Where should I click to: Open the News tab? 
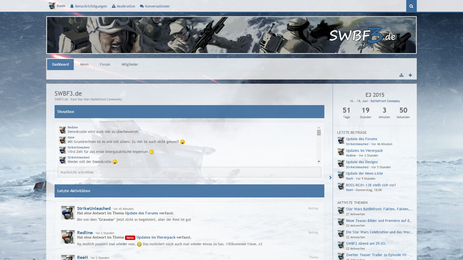coord(84,64)
